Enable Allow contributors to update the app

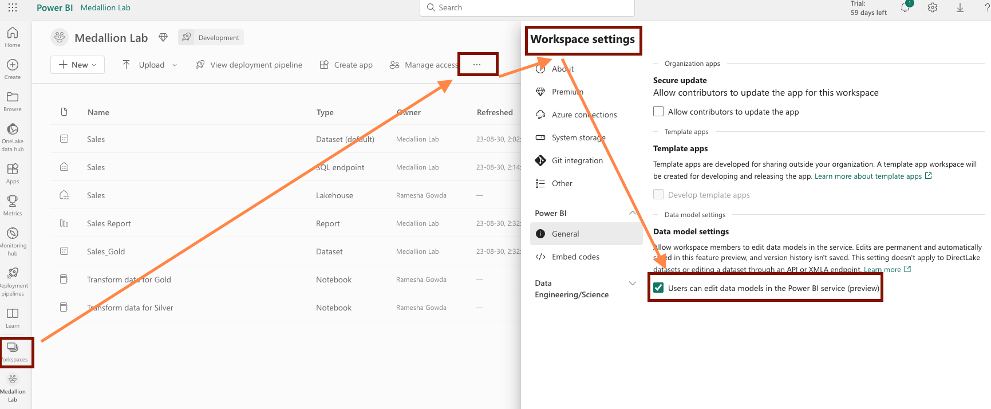tap(658, 111)
